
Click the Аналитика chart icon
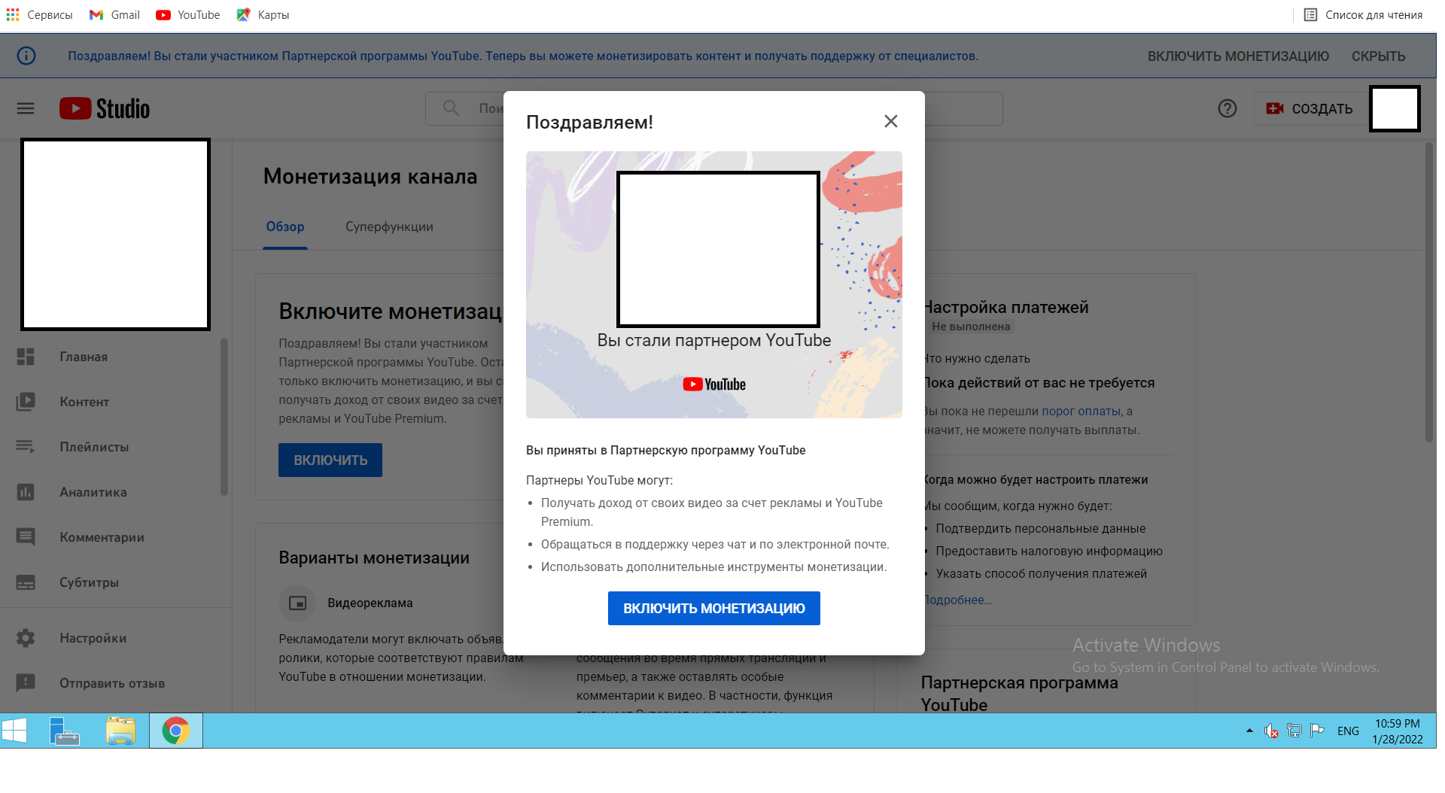[x=26, y=492]
